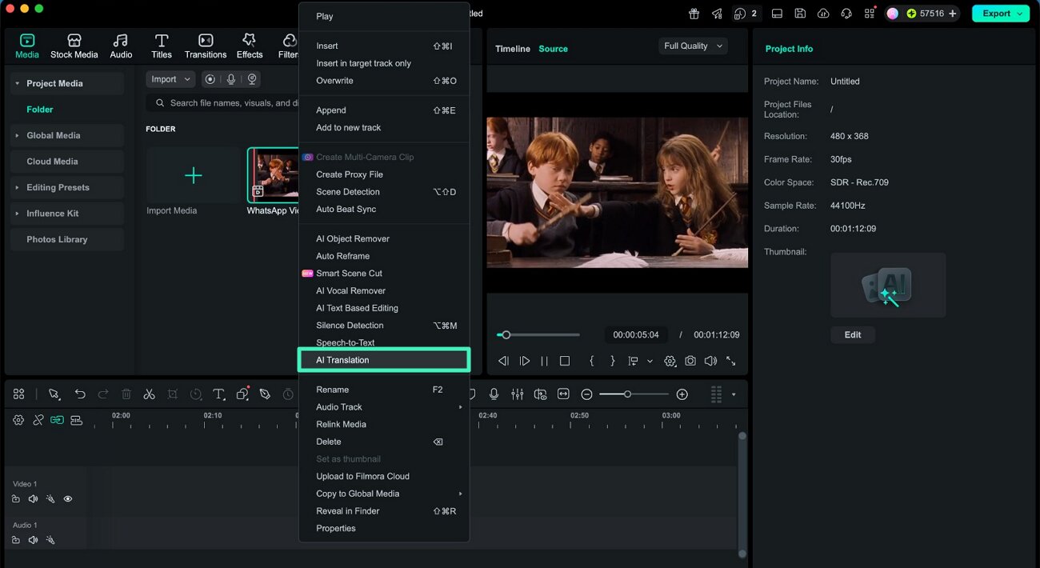Click the paper plane send icon
Viewport: 1040px width, 568px height.
[x=717, y=14]
